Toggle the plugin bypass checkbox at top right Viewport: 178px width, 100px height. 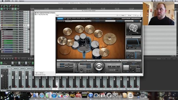click(x=141, y=15)
